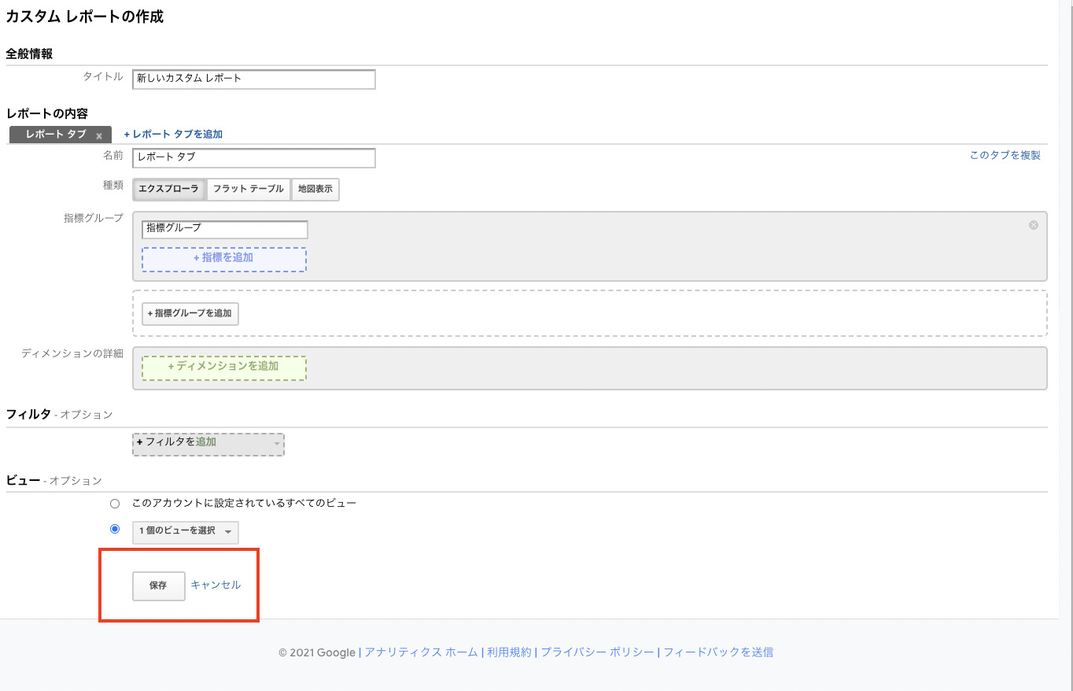The image size is (1073, 691).
Task: Click the 名前 input field
Action: click(253, 158)
